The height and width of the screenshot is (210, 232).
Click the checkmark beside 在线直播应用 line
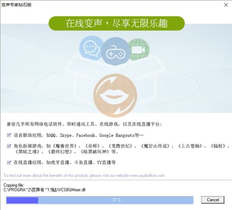(x=9, y=163)
